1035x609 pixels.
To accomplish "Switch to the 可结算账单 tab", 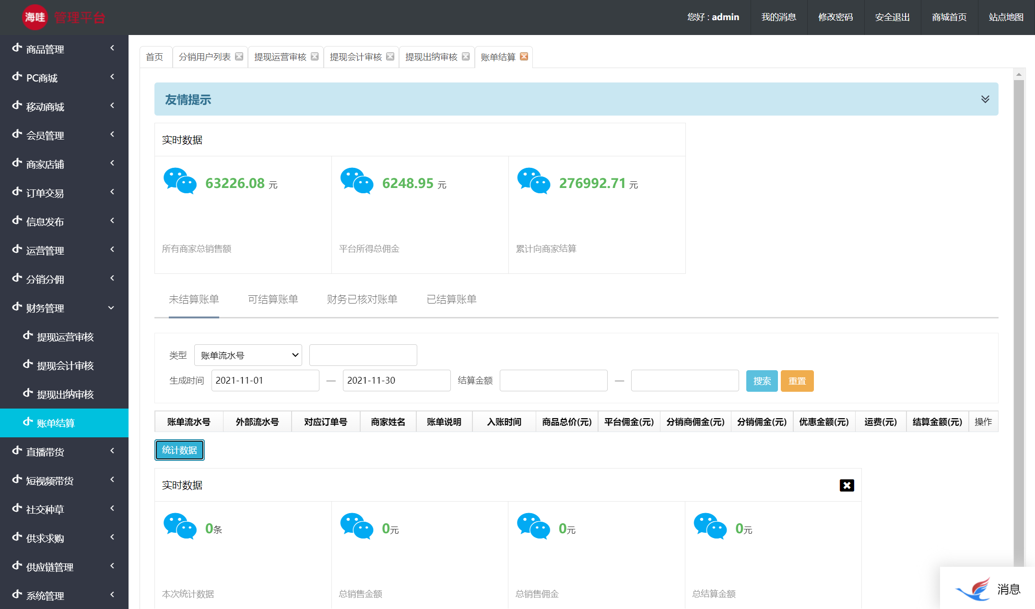I will [x=272, y=299].
